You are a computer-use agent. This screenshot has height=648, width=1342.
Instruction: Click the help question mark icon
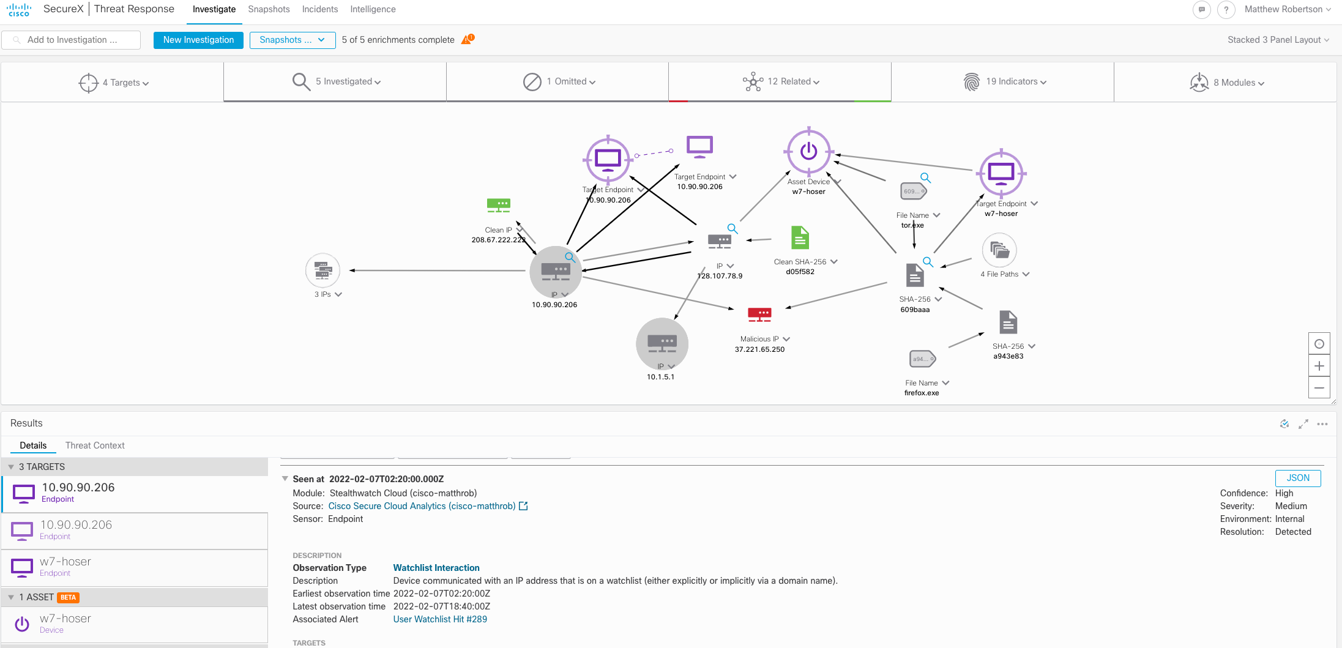point(1226,10)
